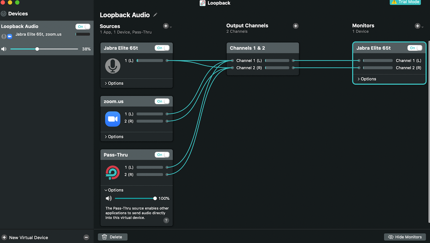Select Loopback Audio device in sidebar

[47, 38]
